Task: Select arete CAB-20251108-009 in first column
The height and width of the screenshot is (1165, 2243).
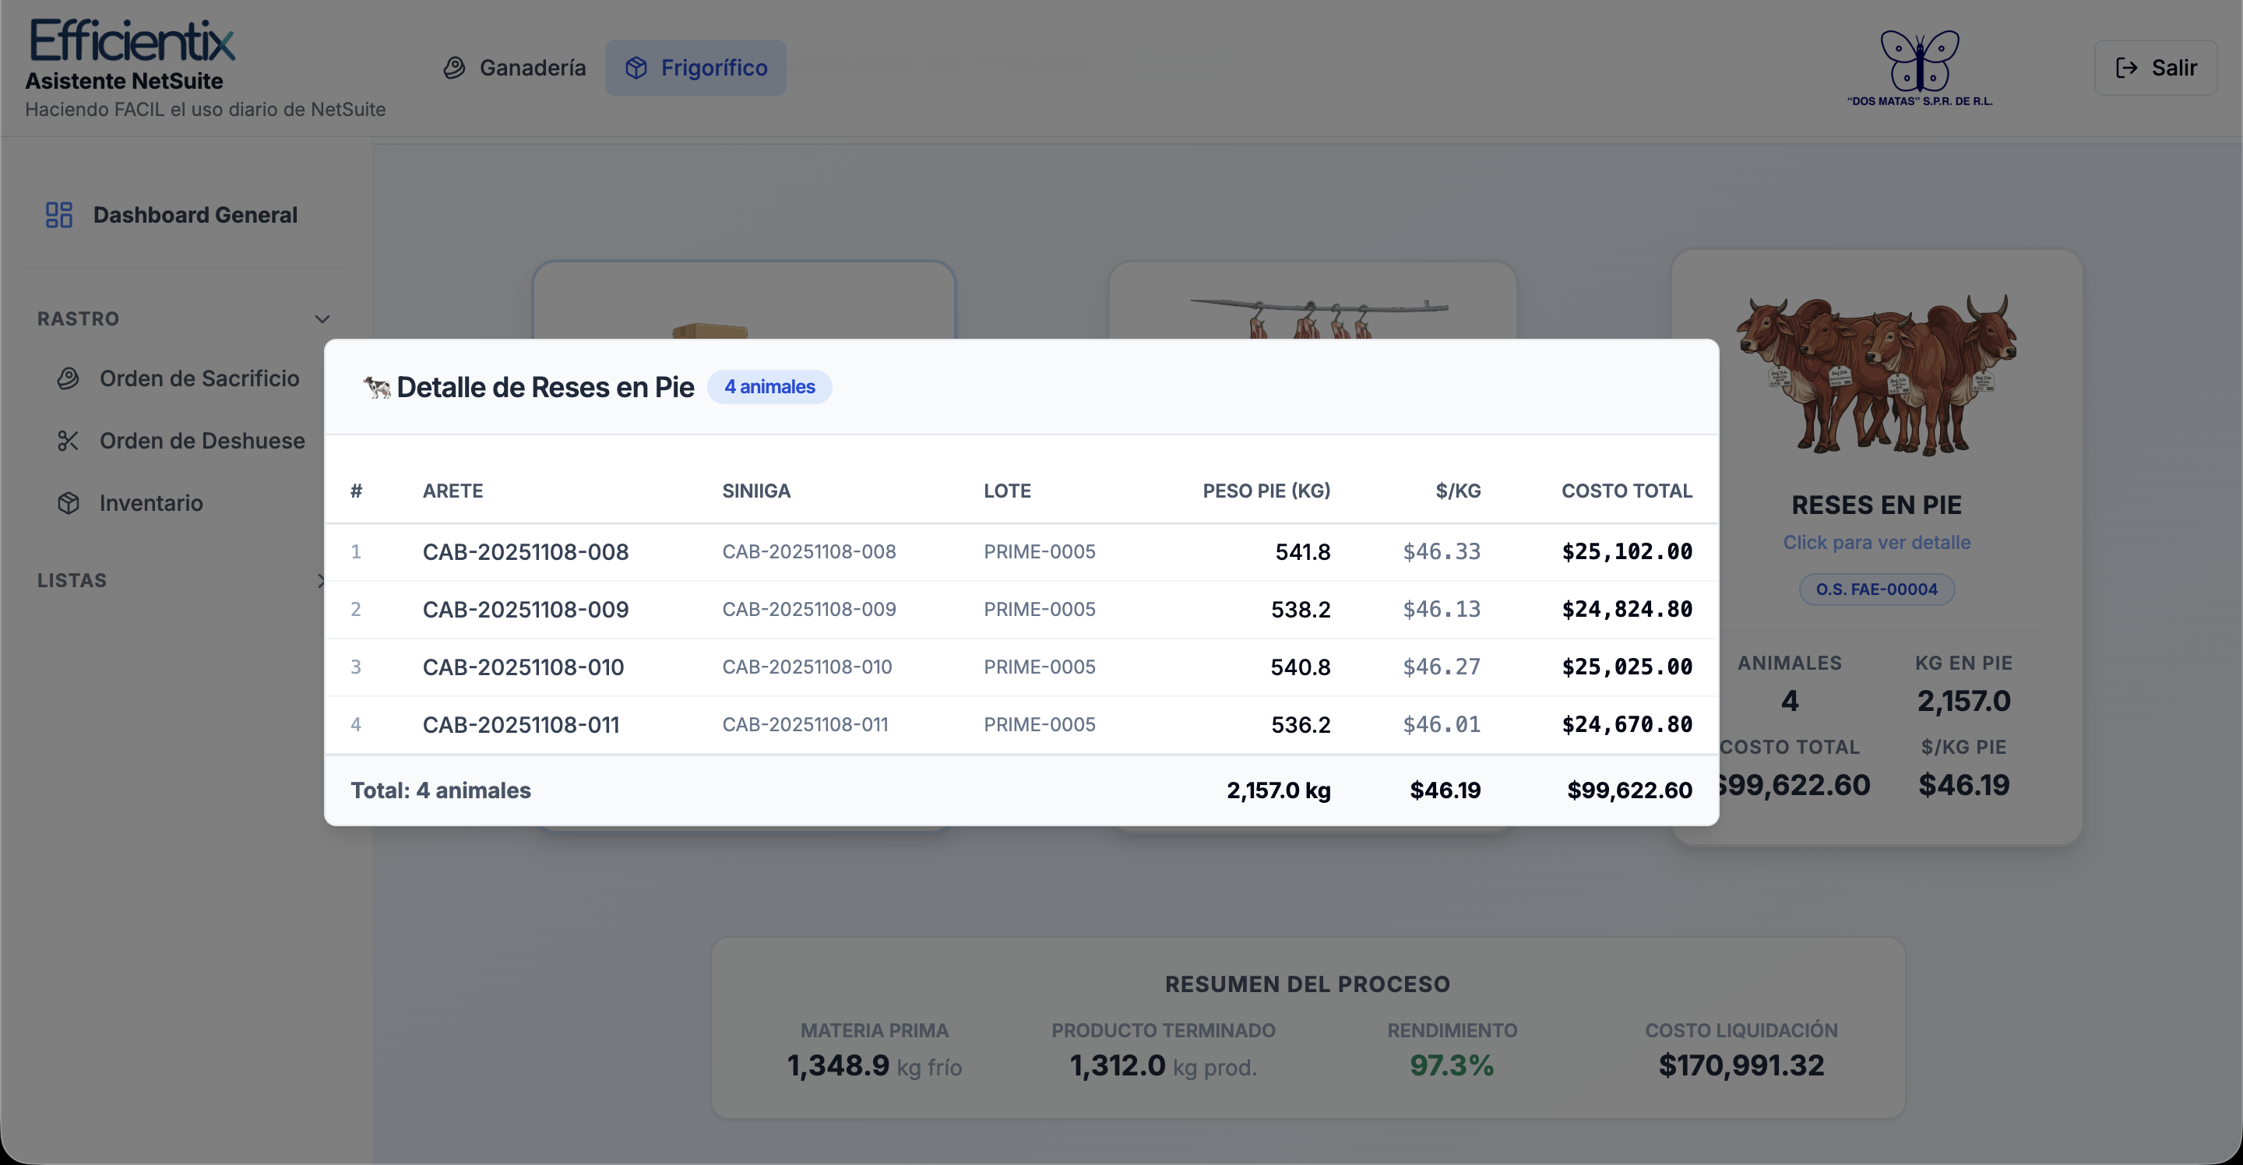Action: coord(525,610)
